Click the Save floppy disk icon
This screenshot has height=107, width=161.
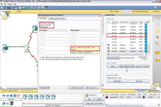(x=9, y=8)
